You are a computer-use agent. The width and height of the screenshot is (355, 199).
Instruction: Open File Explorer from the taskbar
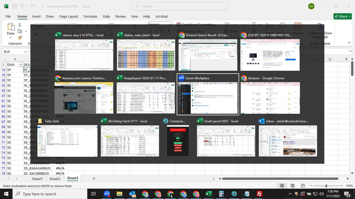pos(119,194)
